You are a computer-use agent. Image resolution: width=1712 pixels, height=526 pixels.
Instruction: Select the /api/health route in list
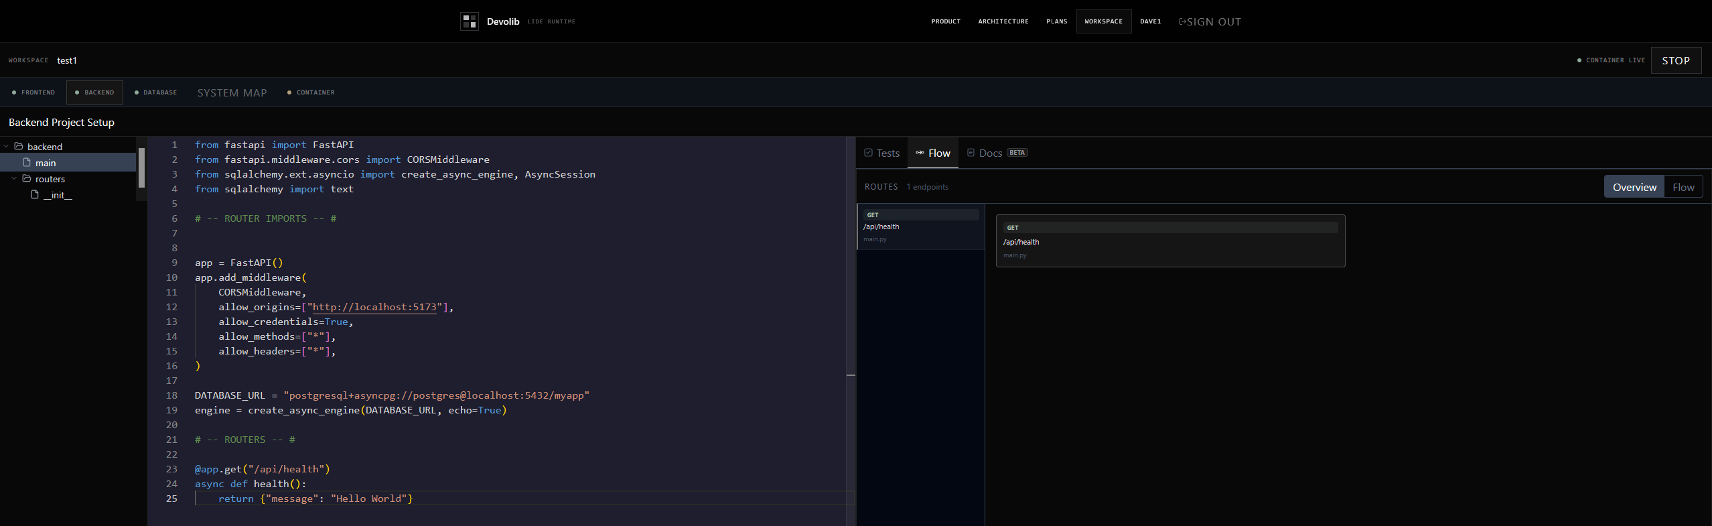click(921, 226)
